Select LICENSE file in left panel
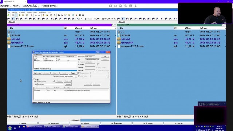This screenshot has width=233, height=131. tap(15, 35)
